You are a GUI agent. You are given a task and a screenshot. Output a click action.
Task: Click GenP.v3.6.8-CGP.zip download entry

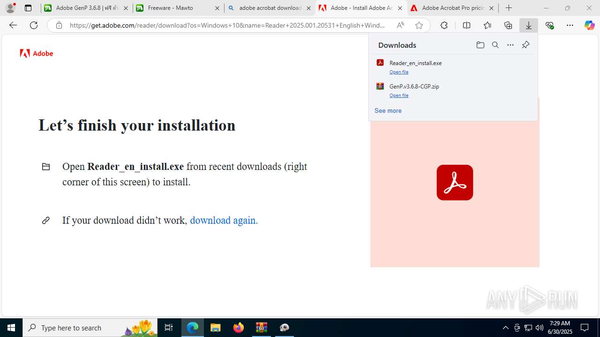[453, 90]
